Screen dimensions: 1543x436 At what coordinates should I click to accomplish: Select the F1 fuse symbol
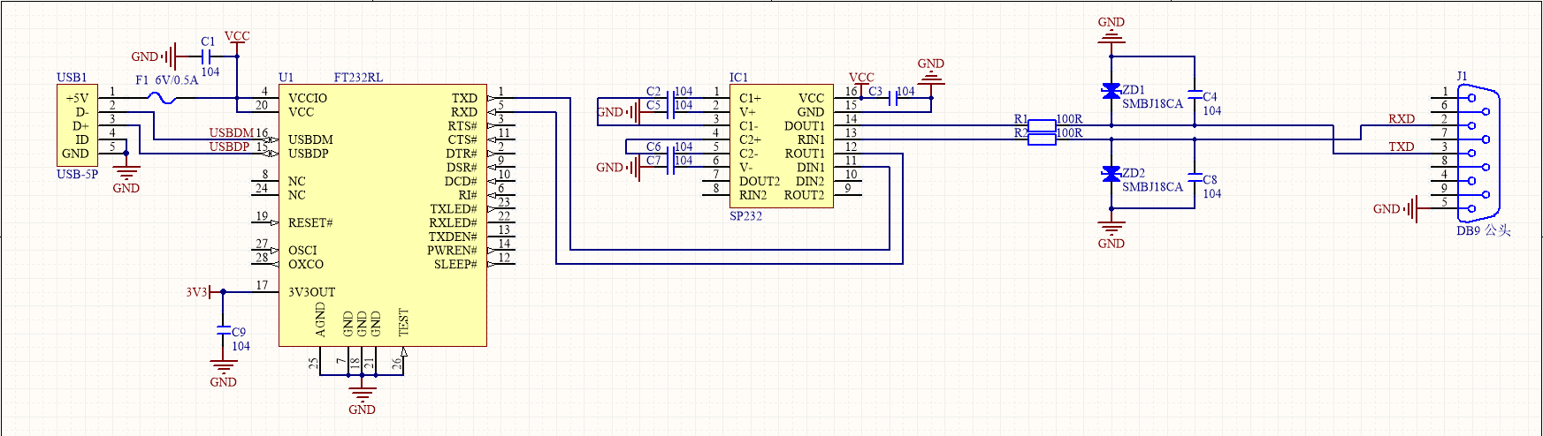[x=163, y=98]
